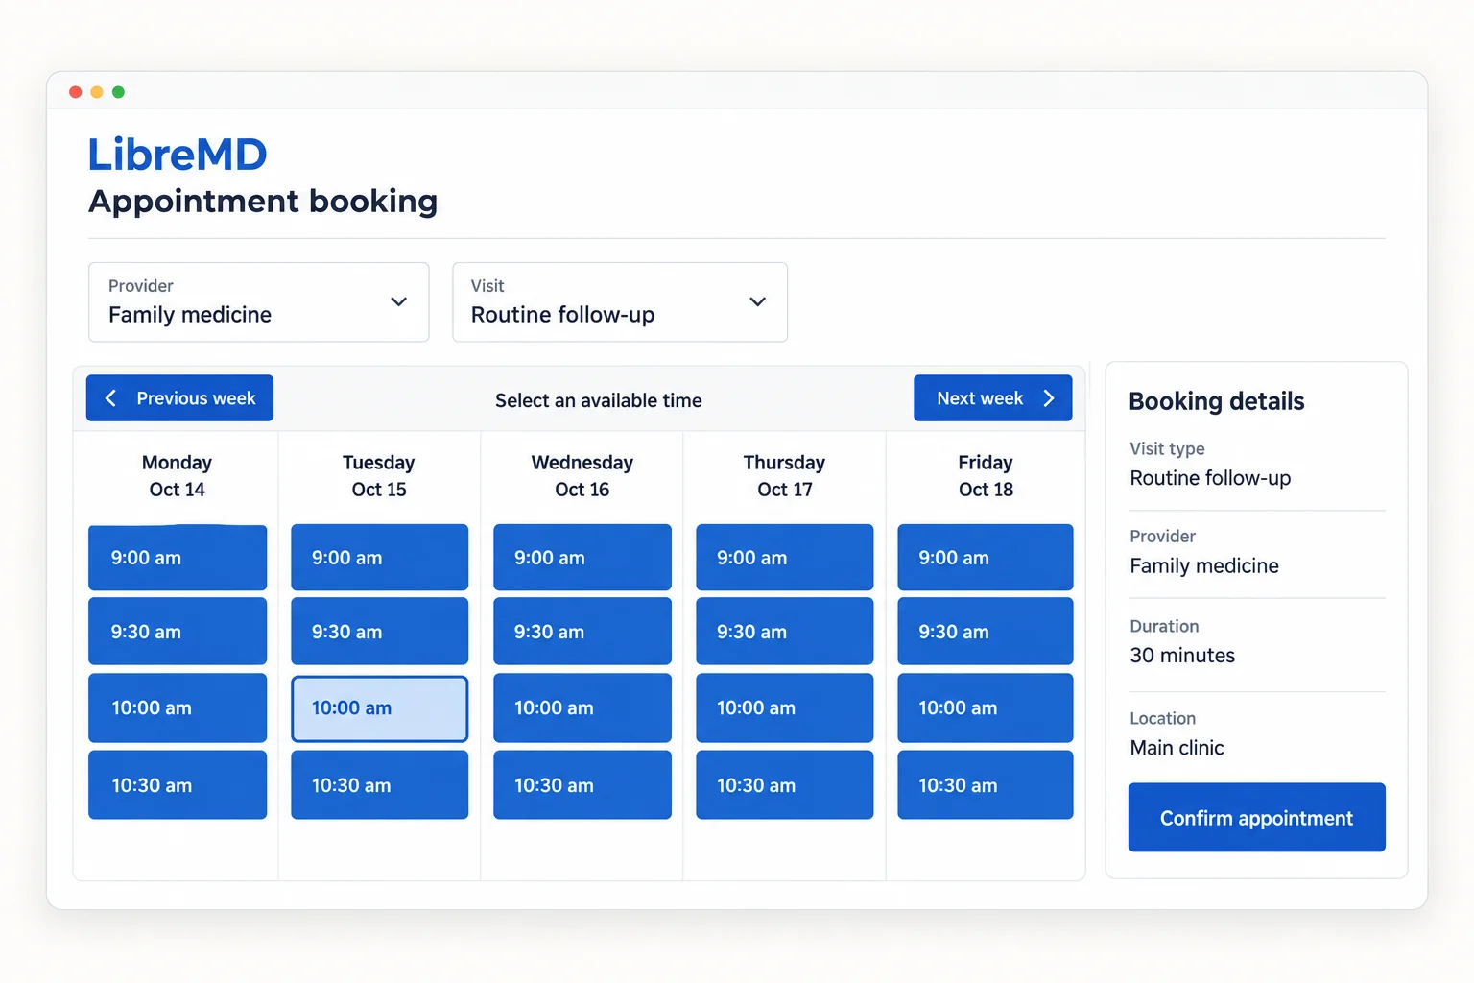Confirm the appointment
The height and width of the screenshot is (983, 1474).
(1256, 817)
